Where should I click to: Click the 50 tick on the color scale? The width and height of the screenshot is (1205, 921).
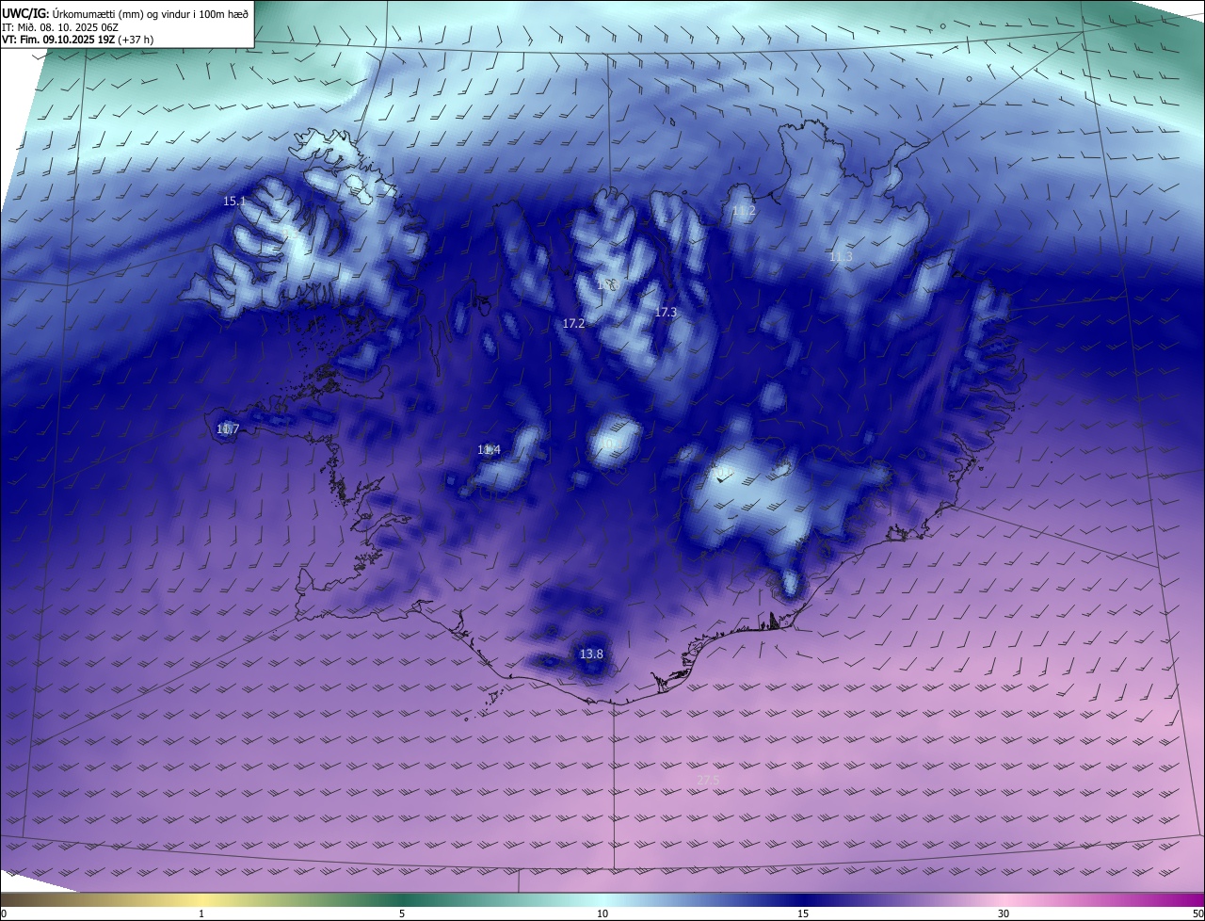click(x=1198, y=913)
